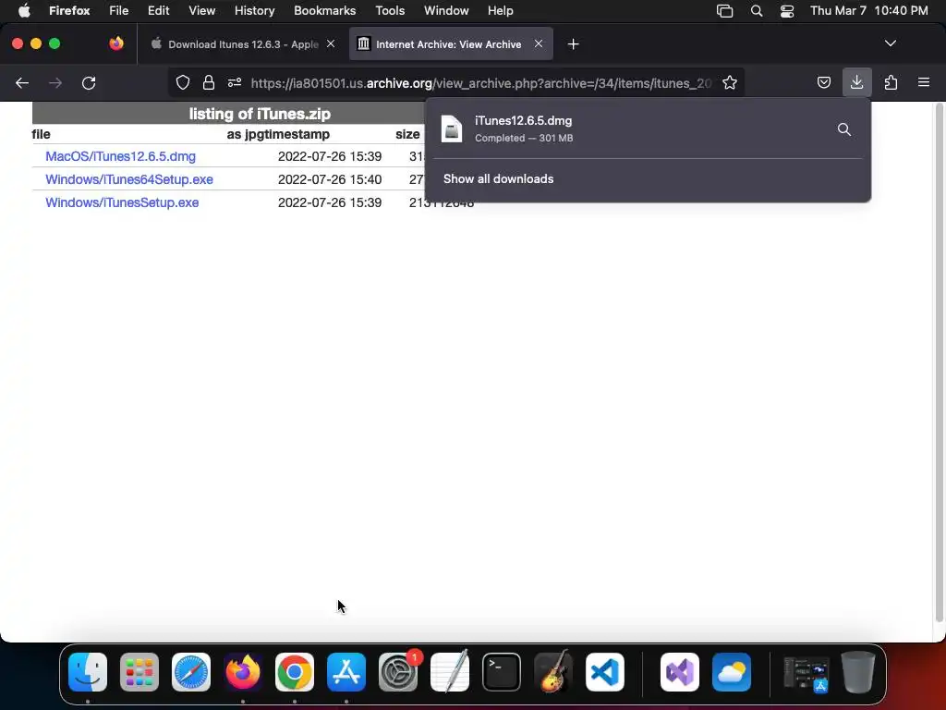Open the Edit menu
Image resolution: width=946 pixels, height=710 pixels.
point(158,11)
